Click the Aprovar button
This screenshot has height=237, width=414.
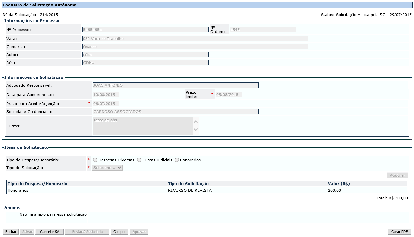click(x=139, y=232)
